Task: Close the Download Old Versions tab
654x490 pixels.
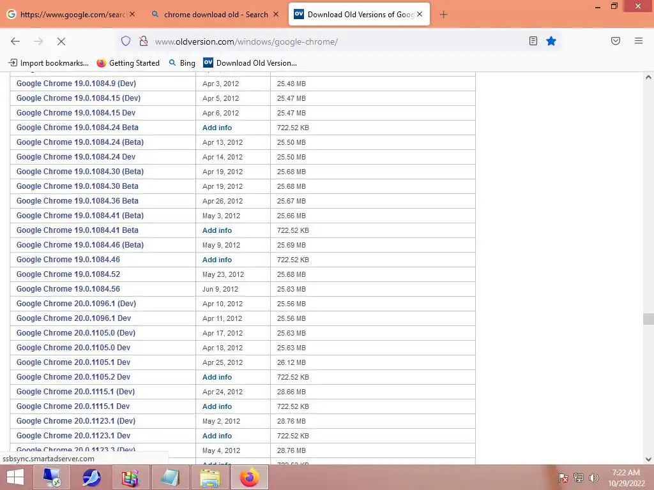Action: 420,14
